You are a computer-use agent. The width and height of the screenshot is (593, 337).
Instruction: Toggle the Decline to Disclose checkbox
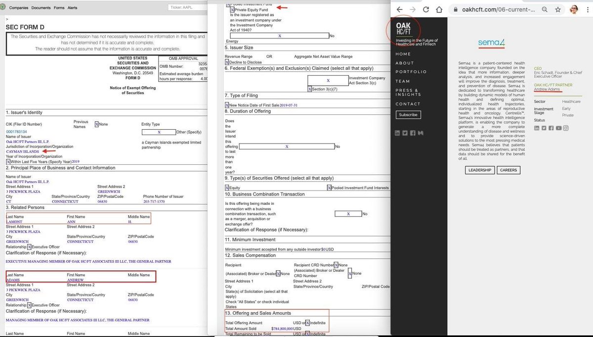[x=227, y=62]
